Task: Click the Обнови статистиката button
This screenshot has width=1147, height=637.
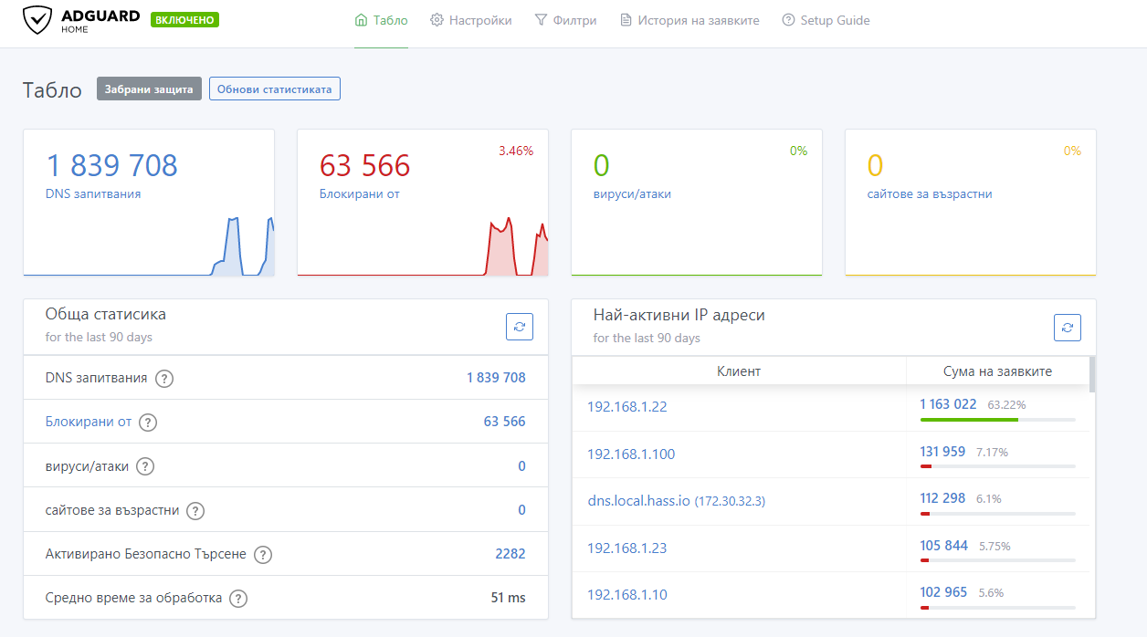Action: [x=275, y=89]
